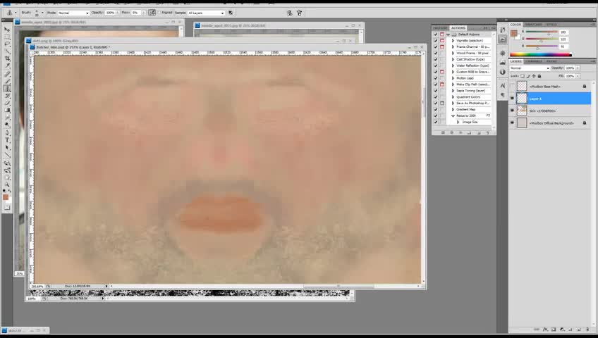Select the History Brush tool
Image resolution: width=598 pixels, height=338 pixels.
point(7,96)
